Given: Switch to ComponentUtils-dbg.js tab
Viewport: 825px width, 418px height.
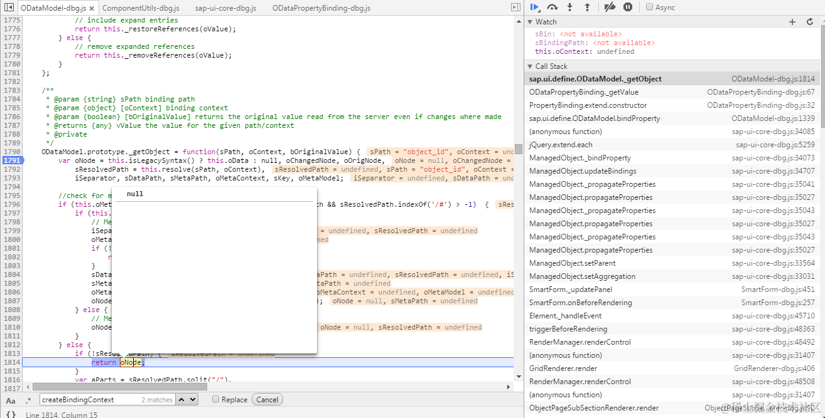Looking at the screenshot, I should pyautogui.click(x=140, y=8).
